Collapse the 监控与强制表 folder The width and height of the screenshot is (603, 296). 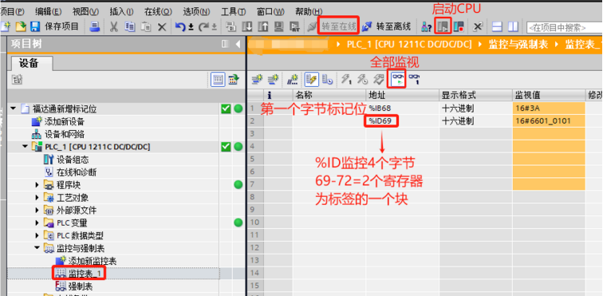click(37, 248)
